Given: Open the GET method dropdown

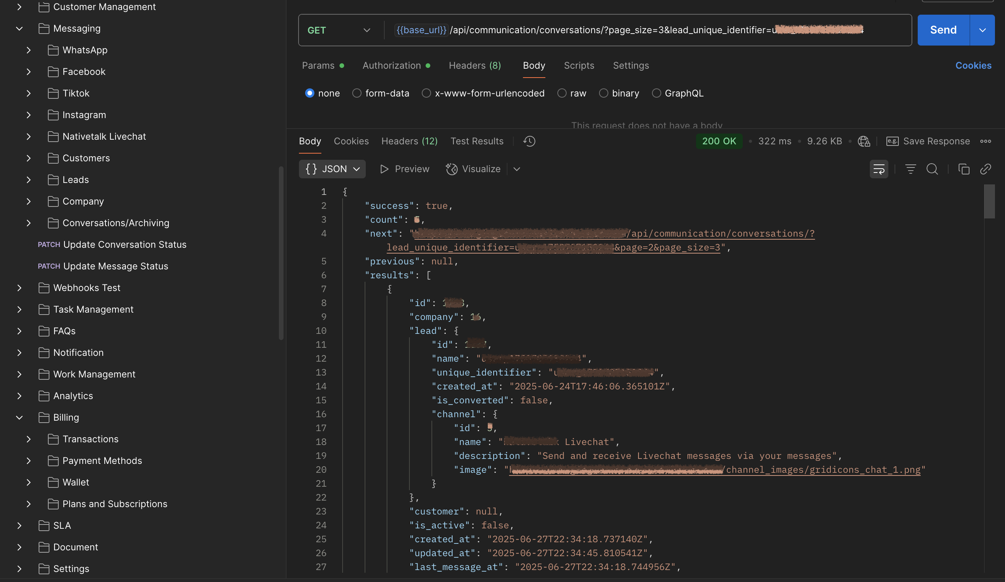Looking at the screenshot, I should pos(339,30).
